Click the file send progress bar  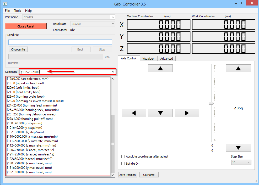coord(56,57)
